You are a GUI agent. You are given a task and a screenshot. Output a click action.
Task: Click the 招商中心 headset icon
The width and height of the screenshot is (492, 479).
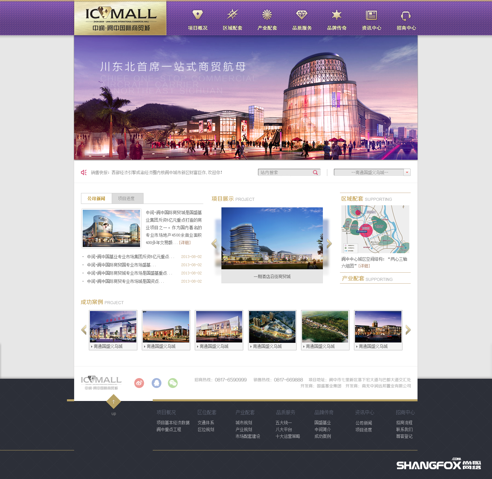[406, 15]
